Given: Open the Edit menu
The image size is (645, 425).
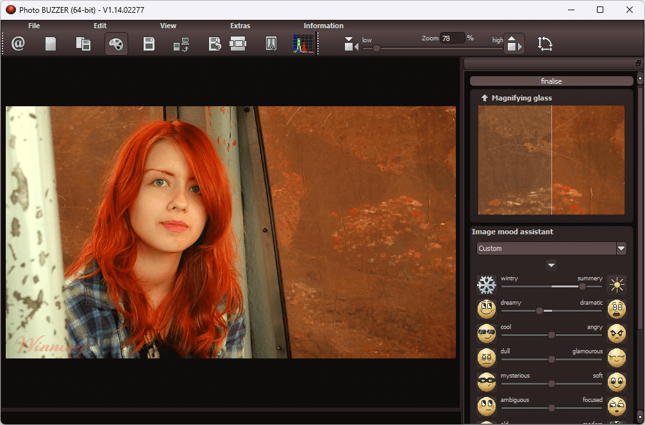Looking at the screenshot, I should click(x=100, y=26).
